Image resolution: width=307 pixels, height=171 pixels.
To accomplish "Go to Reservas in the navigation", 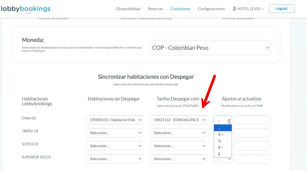I will 155,9.
